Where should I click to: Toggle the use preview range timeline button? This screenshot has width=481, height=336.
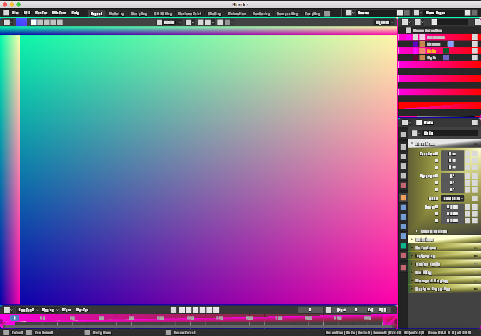[x=328, y=310]
